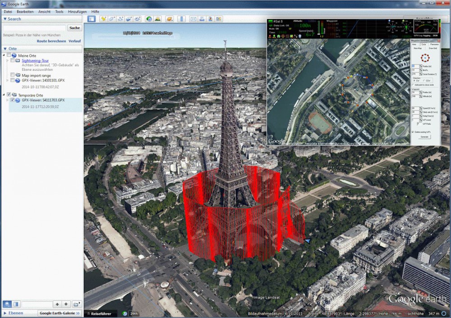Open the Google Earth-Galerie button
This screenshot has height=318, width=451.
(60, 313)
